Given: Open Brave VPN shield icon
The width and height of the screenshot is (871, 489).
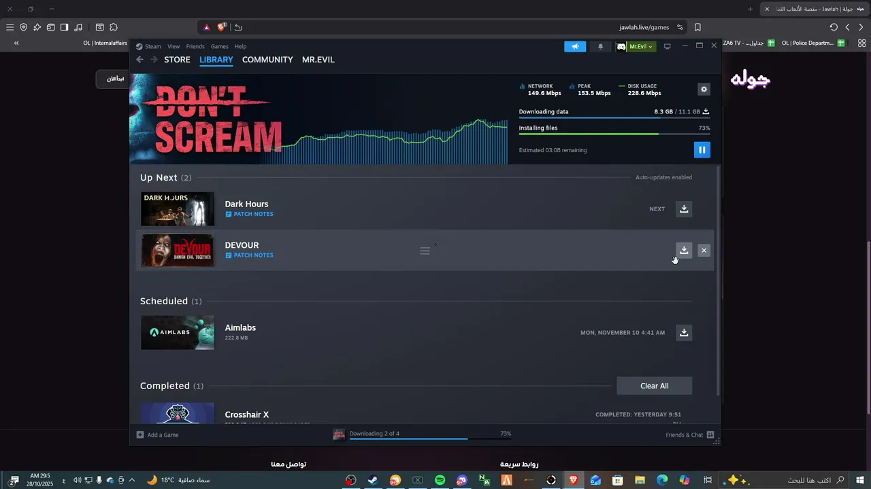Looking at the screenshot, I should pyautogui.click(x=23, y=27).
